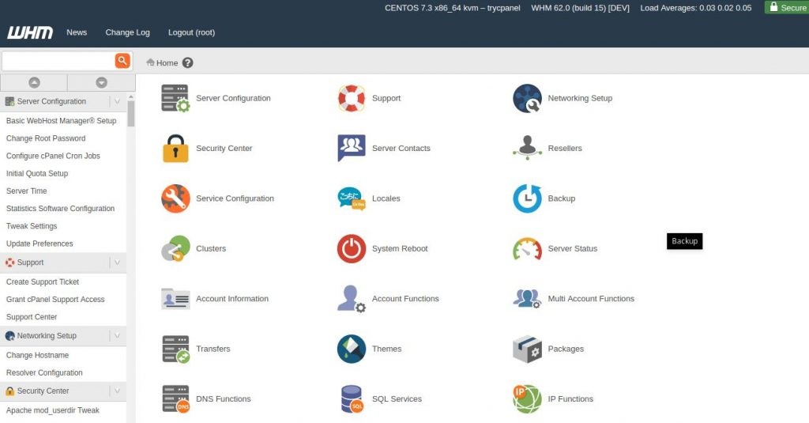Click Logout (root)
The height and width of the screenshot is (423, 809).
tap(191, 32)
